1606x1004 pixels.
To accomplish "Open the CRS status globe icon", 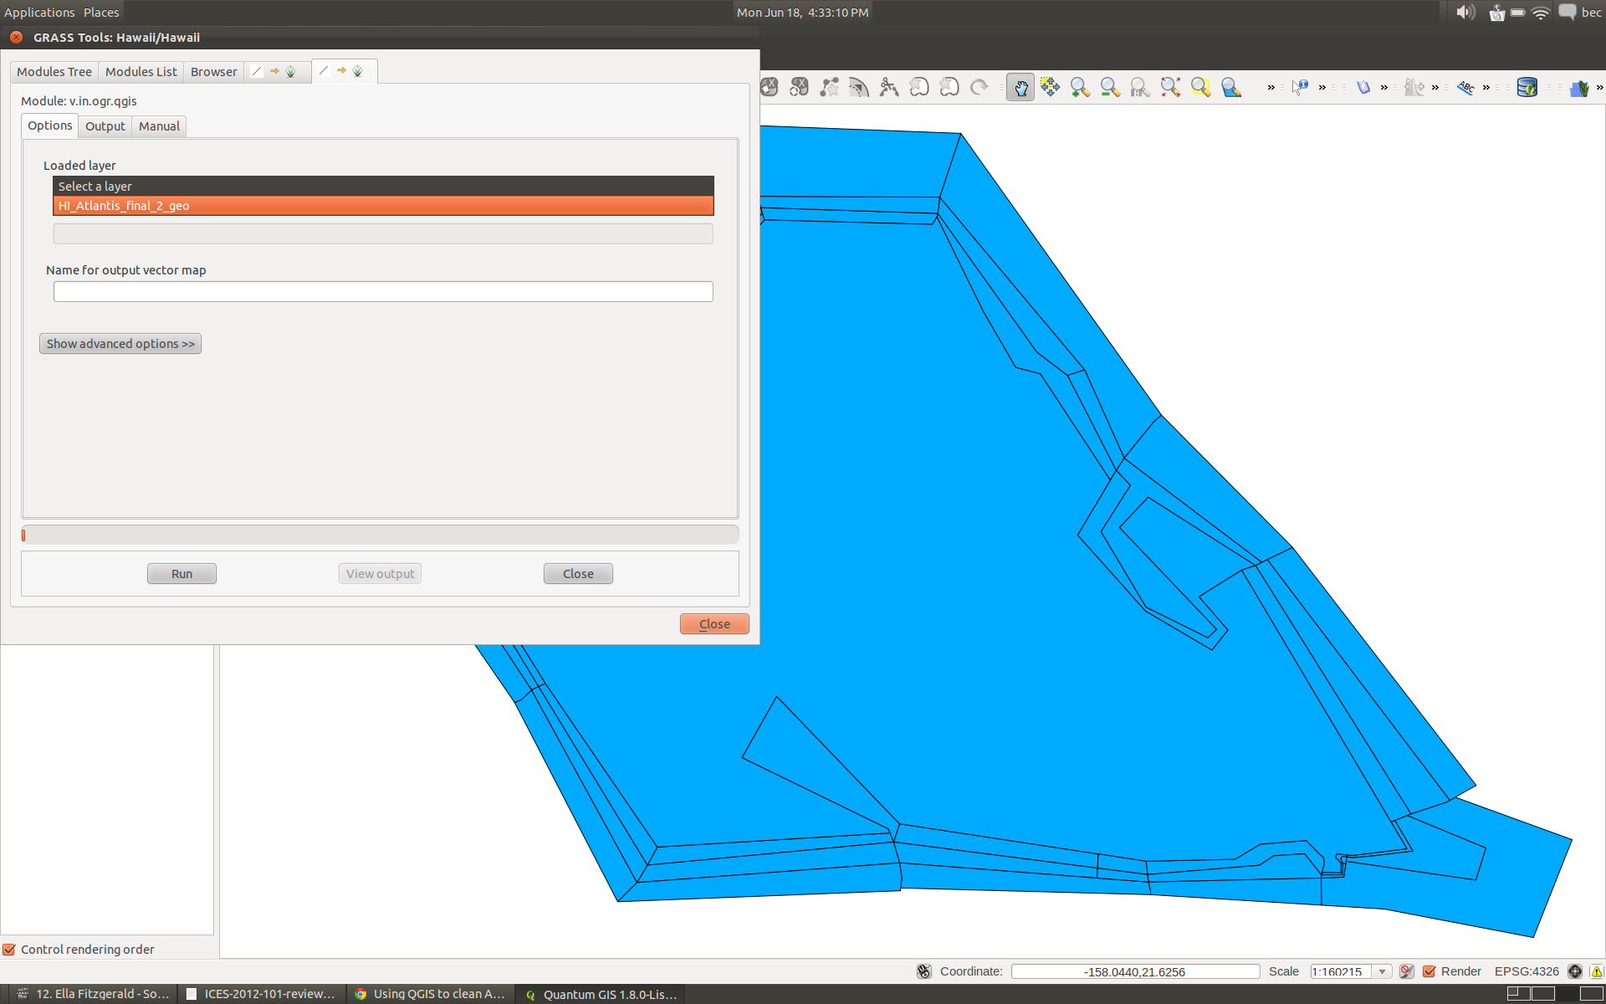I will pyautogui.click(x=1575, y=971).
